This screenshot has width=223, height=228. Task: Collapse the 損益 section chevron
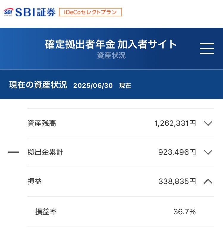point(208,181)
